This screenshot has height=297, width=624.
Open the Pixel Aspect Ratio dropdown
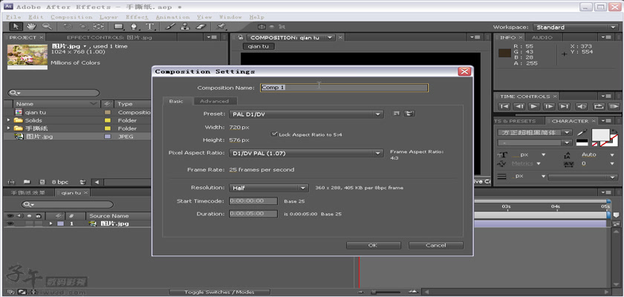click(306, 153)
